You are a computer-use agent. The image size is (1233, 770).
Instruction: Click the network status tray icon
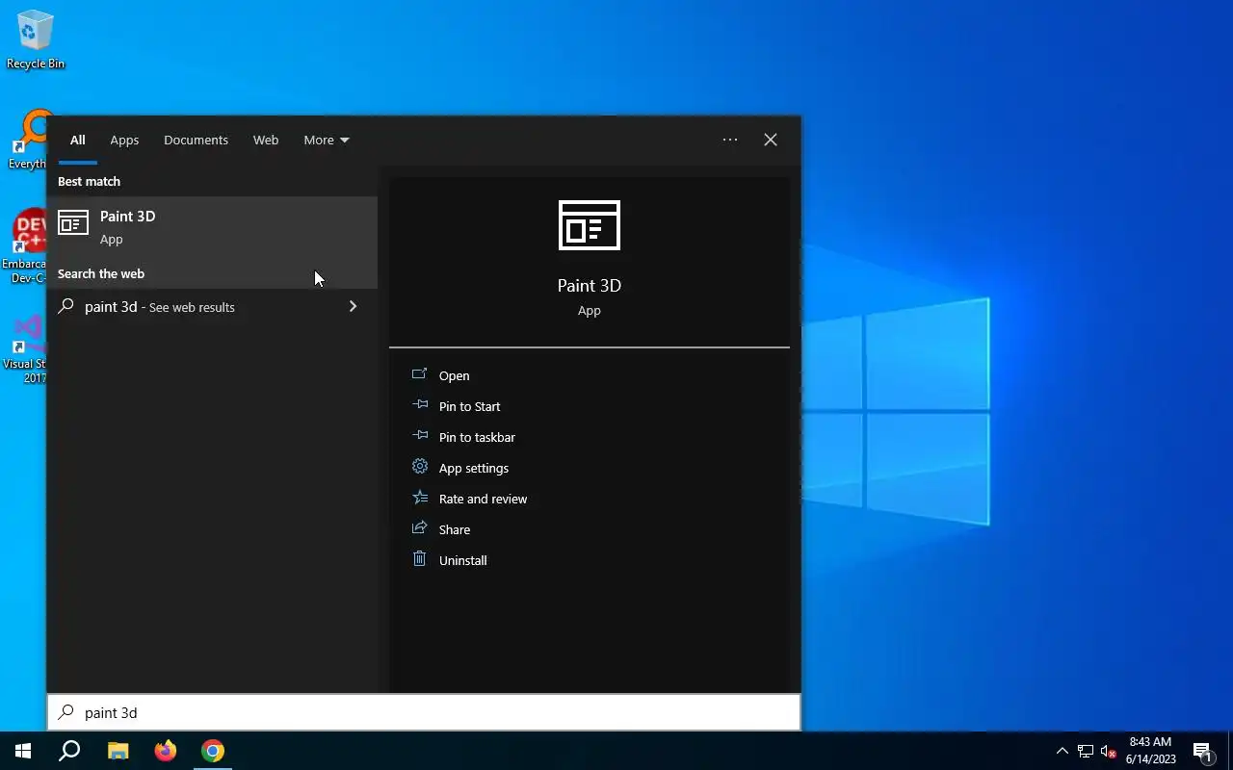pyautogui.click(x=1086, y=751)
